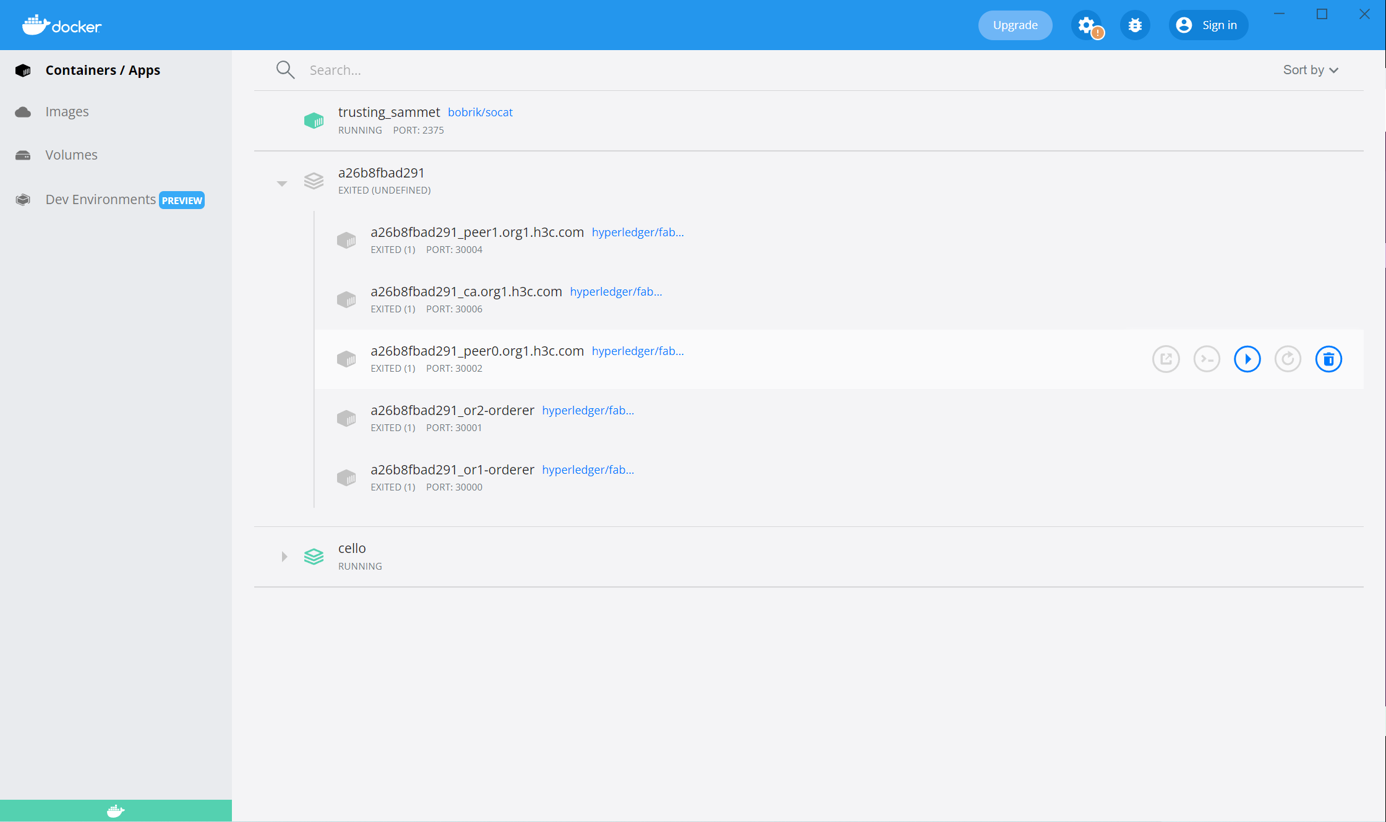Viewport: 1386px width, 822px height.
Task: Expand the cello app group
Action: click(284, 557)
